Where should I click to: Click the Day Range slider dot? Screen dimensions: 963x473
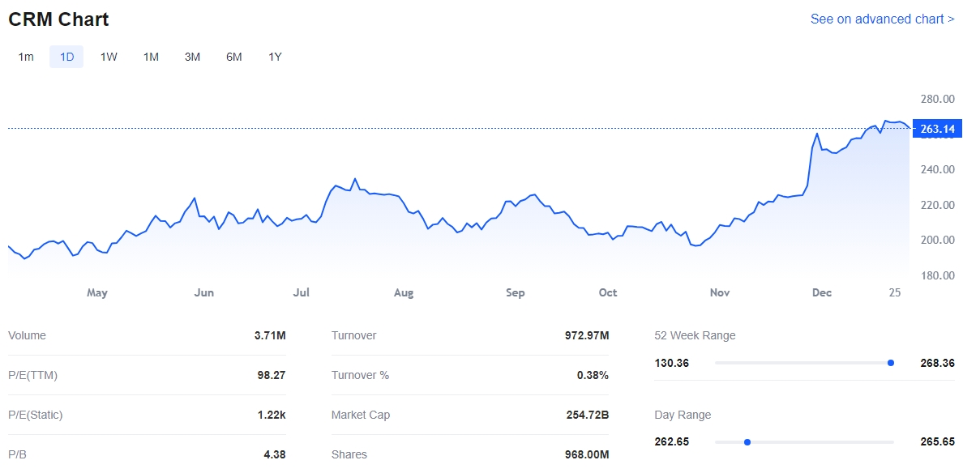coord(747,442)
